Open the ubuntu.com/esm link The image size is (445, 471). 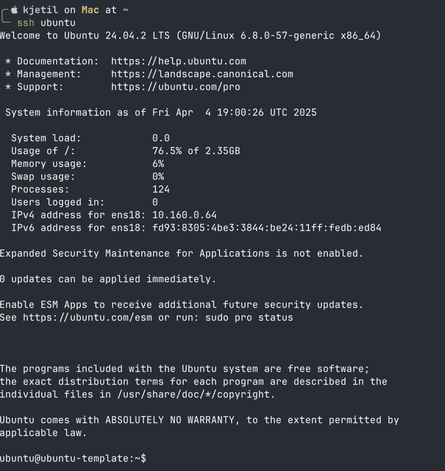point(88,317)
